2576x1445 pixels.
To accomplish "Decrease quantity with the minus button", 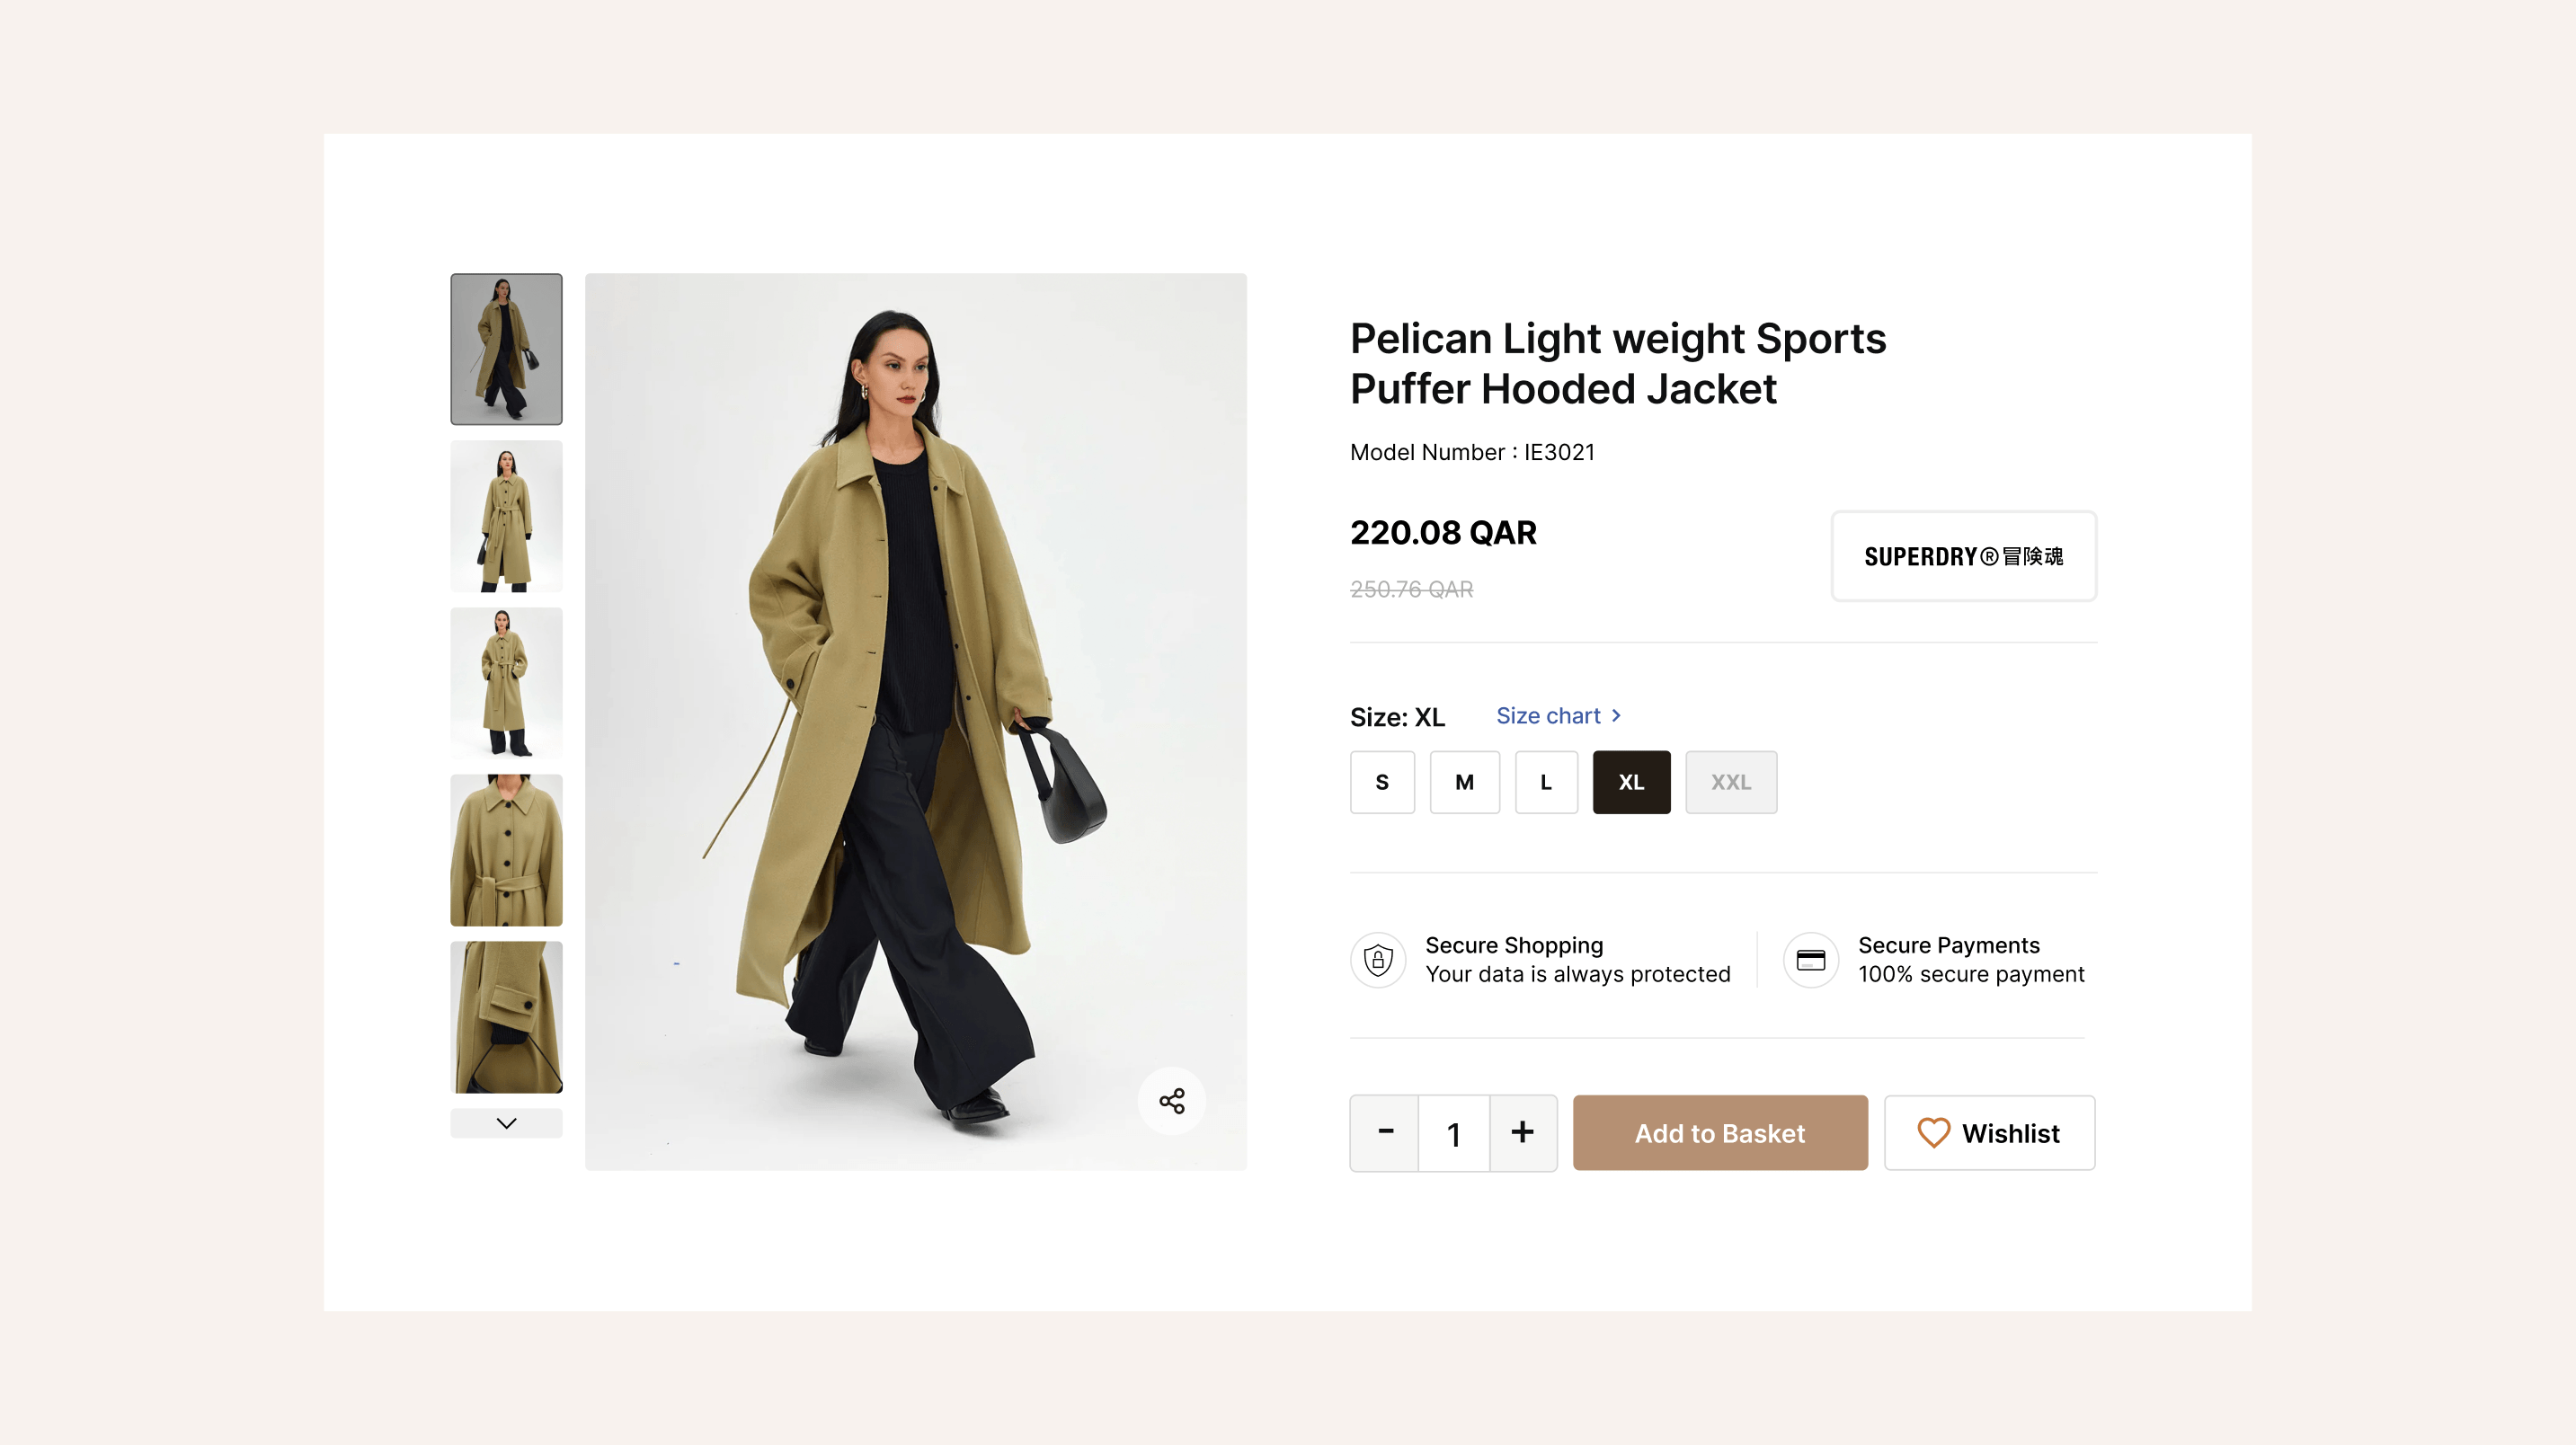I will coord(1385,1133).
